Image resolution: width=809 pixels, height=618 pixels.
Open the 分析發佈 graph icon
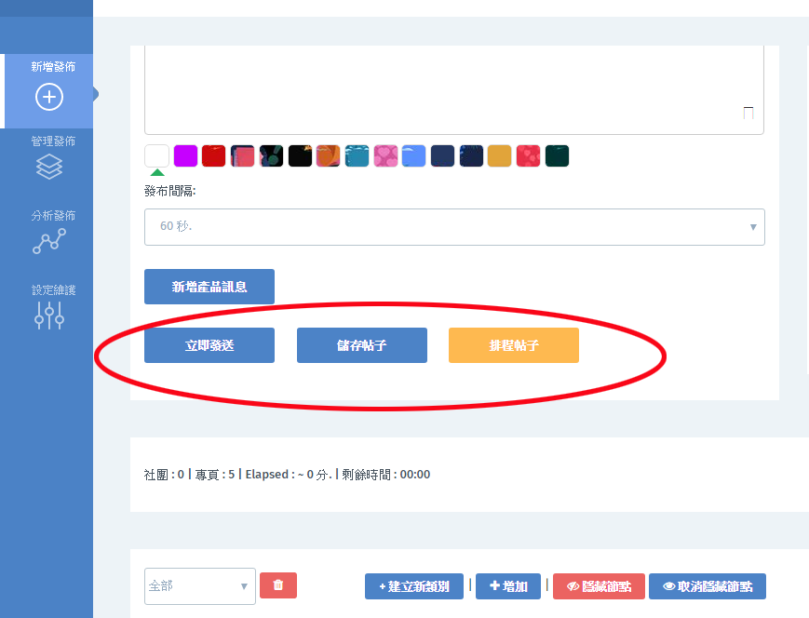click(x=49, y=241)
